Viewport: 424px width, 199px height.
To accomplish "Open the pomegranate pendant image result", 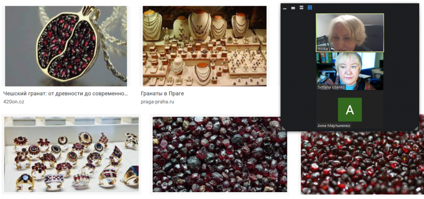I will pyautogui.click(x=66, y=46).
